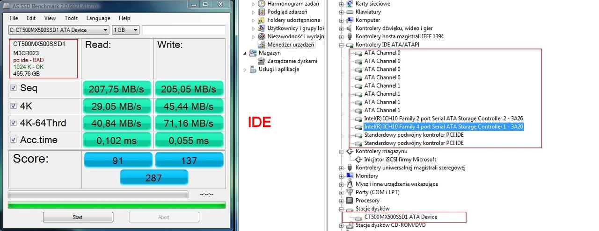This screenshot has width=599, height=231.
Task: Open the 1 GB test size dropdown
Action: [126, 30]
